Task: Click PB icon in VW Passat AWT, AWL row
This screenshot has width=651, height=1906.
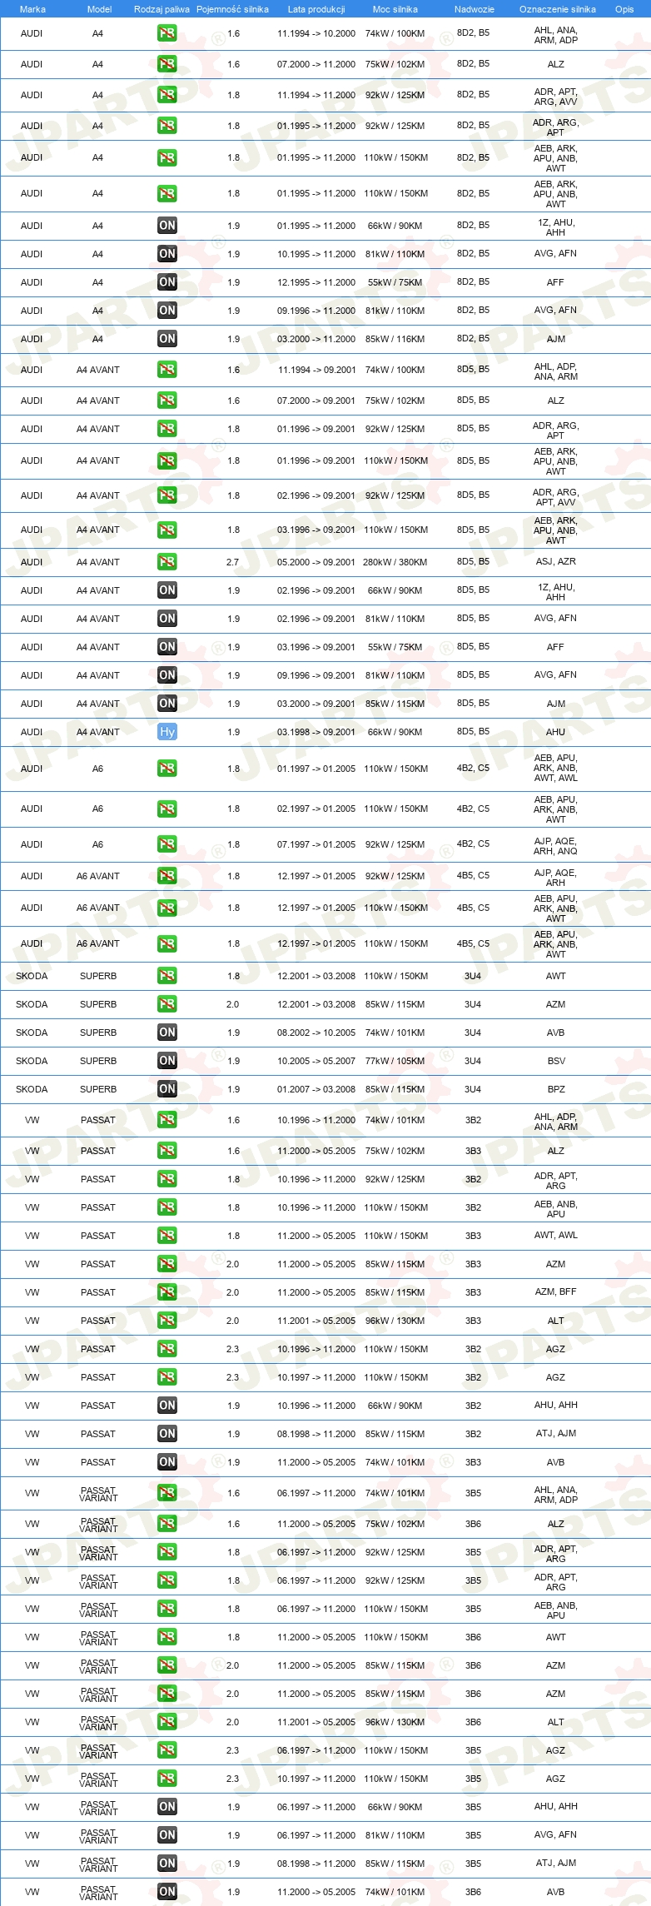Action: tap(167, 1236)
